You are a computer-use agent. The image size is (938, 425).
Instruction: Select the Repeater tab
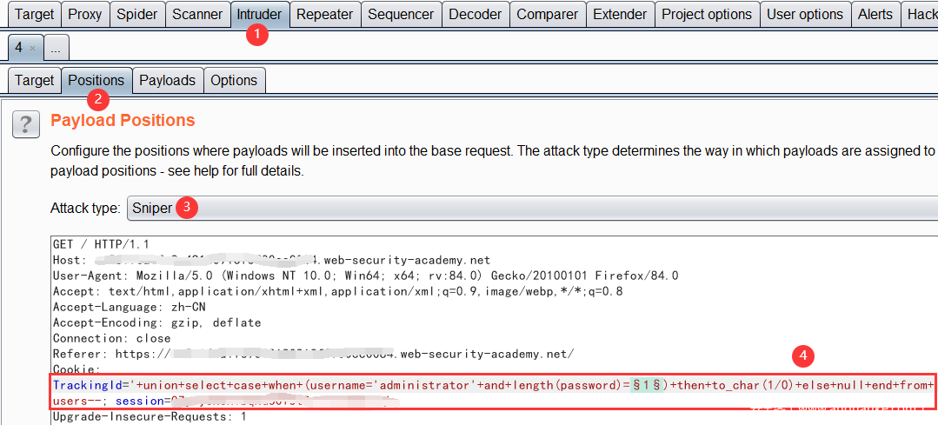(x=324, y=15)
